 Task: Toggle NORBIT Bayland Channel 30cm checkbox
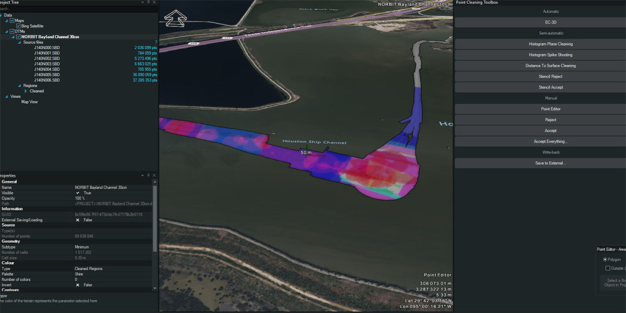18,37
